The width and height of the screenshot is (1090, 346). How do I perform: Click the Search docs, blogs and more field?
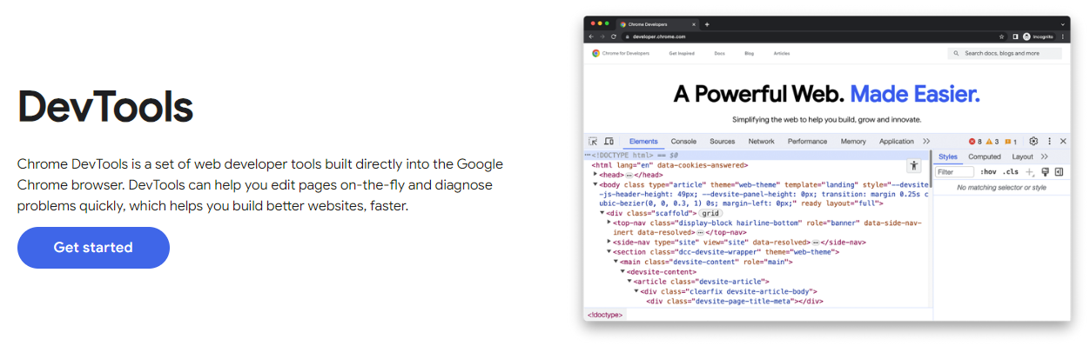point(1005,53)
